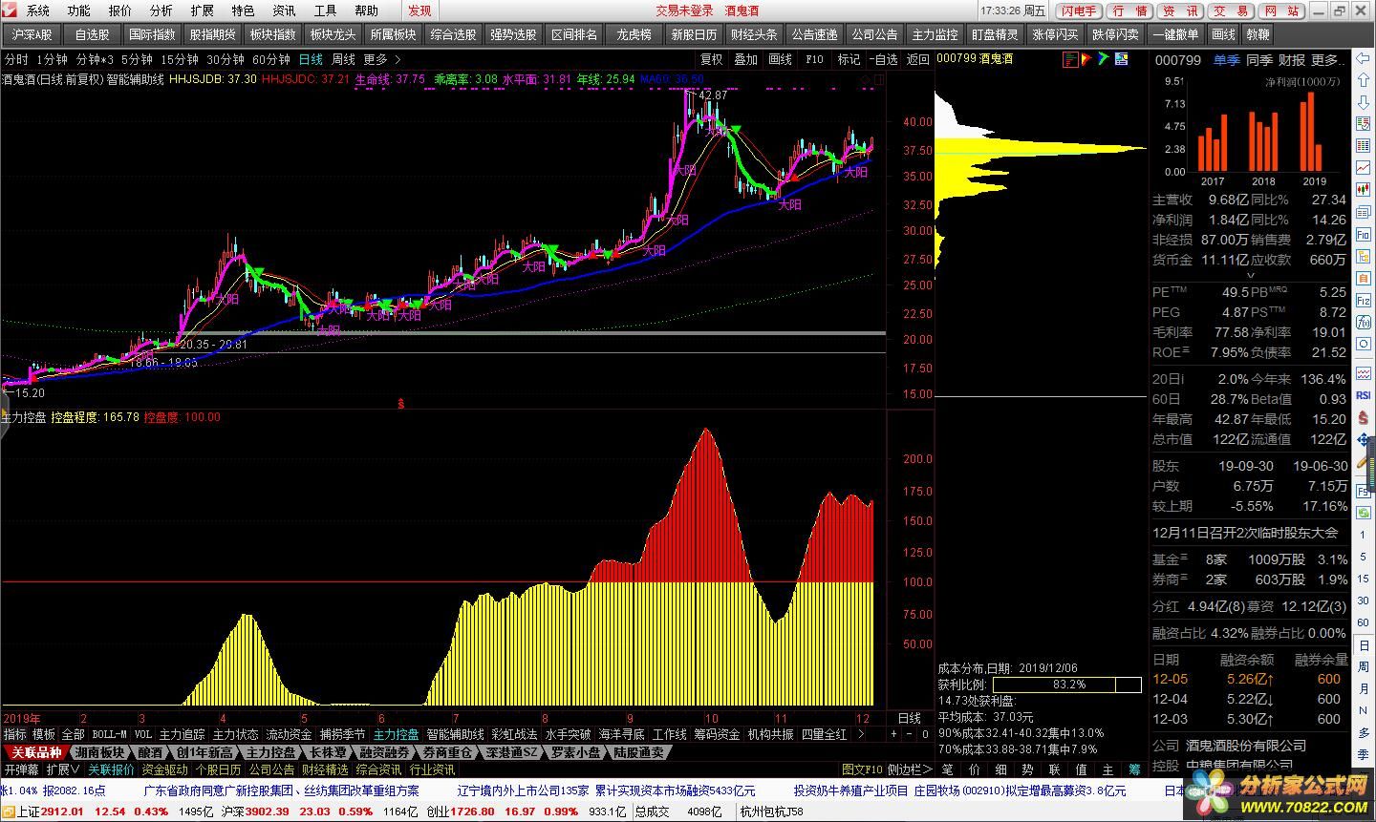Click the minus zoom button below chart
Screen dimensions: 1376x822
(910, 735)
